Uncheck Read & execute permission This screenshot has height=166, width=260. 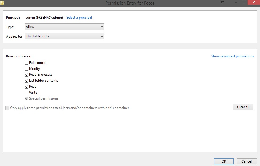26,75
